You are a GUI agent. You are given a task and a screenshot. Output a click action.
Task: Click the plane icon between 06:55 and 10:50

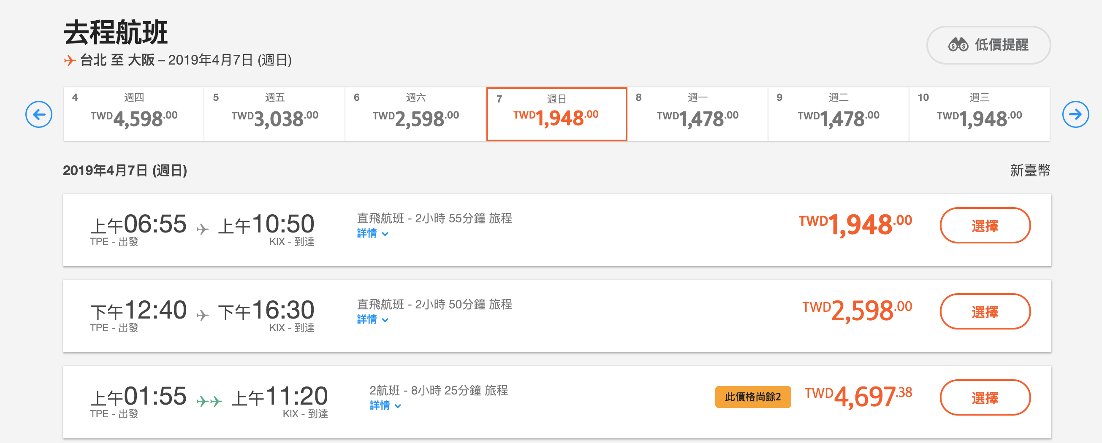(202, 229)
